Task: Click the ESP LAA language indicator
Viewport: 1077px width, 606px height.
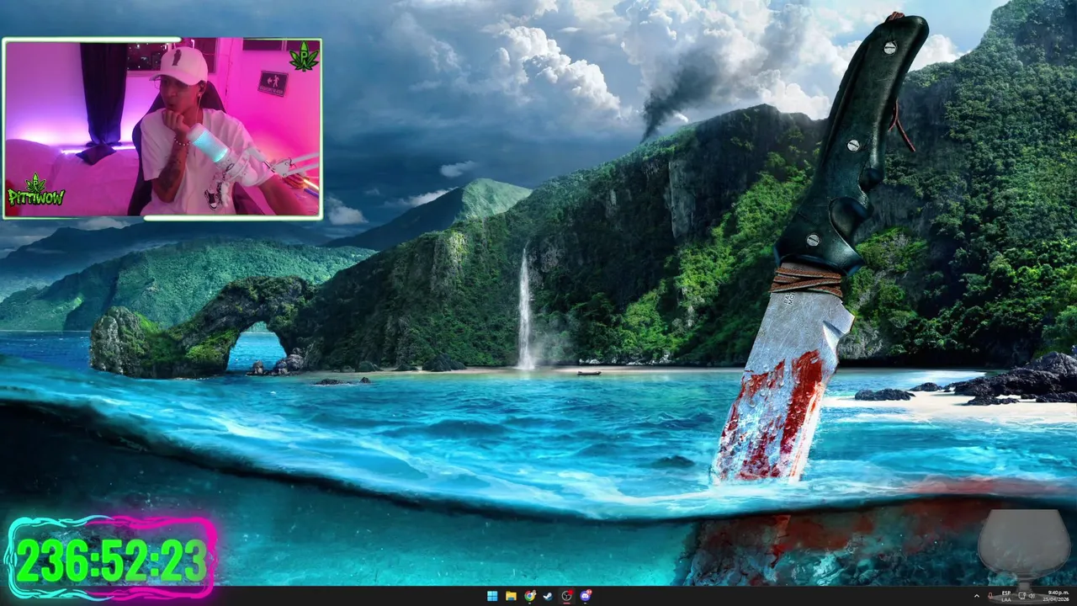Action: tap(1006, 596)
